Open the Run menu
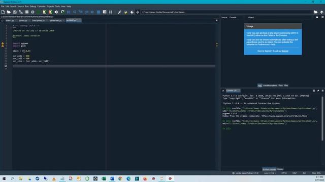This screenshot has height=182, width=325. (27, 7)
